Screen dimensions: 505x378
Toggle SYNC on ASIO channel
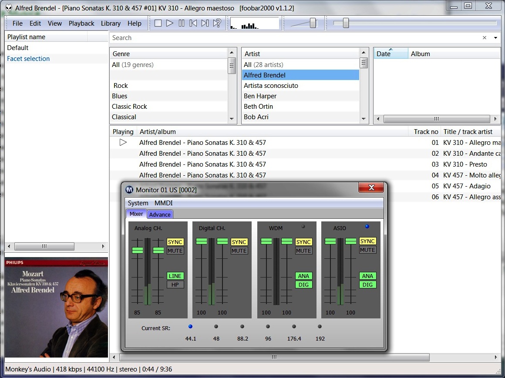click(x=367, y=241)
